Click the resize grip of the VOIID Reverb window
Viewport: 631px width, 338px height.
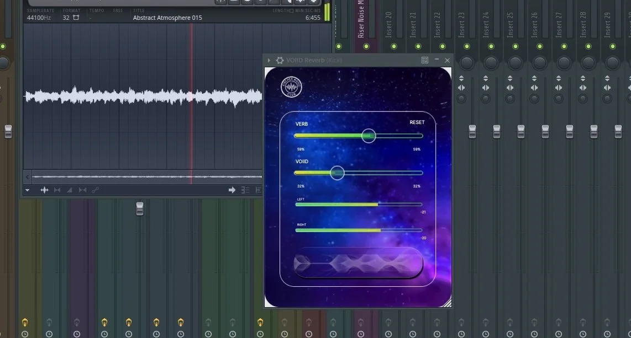446,303
